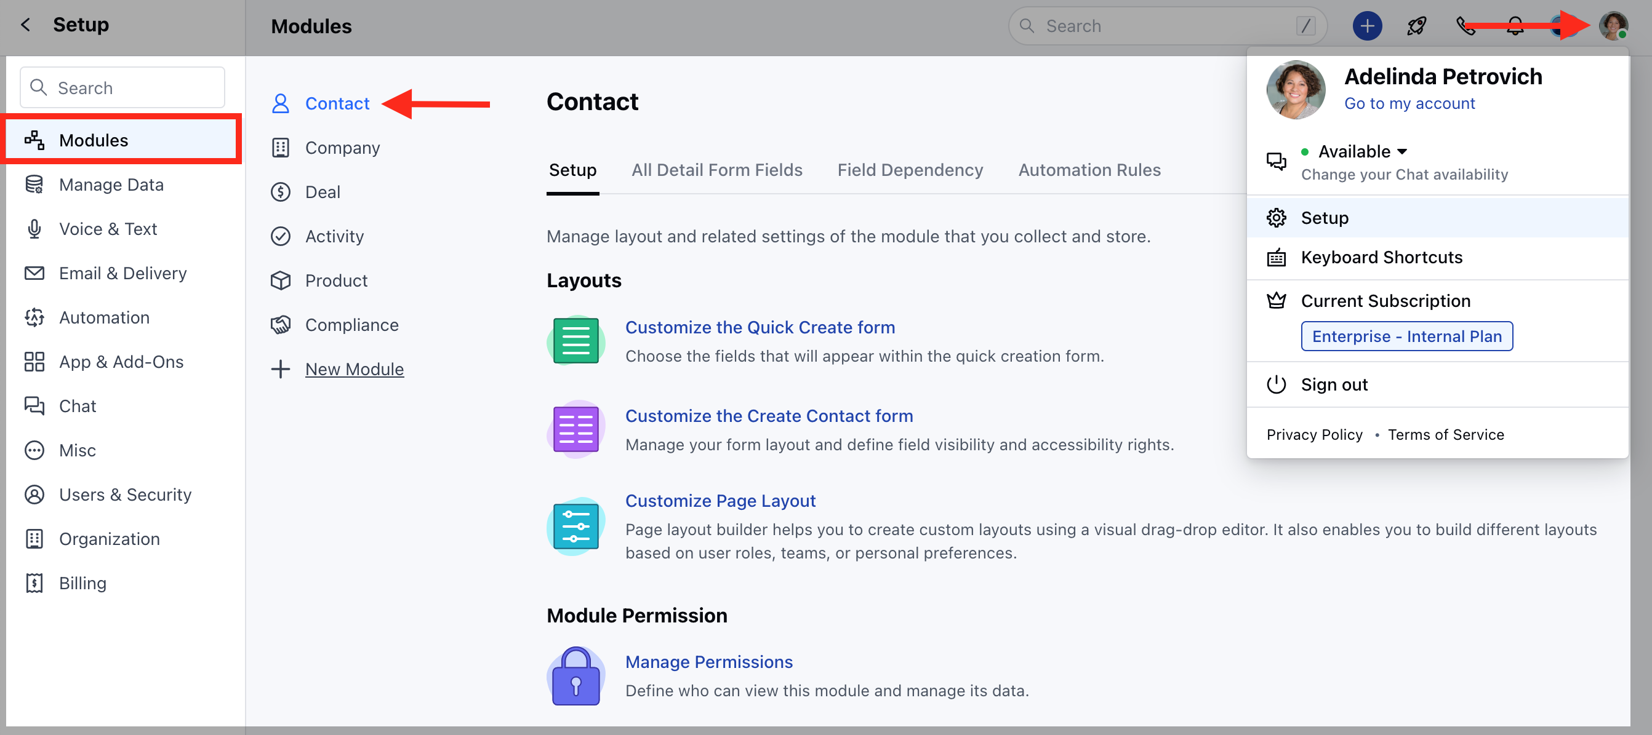Open the rocket launch icon
This screenshot has height=735, width=1652.
coord(1416,26)
